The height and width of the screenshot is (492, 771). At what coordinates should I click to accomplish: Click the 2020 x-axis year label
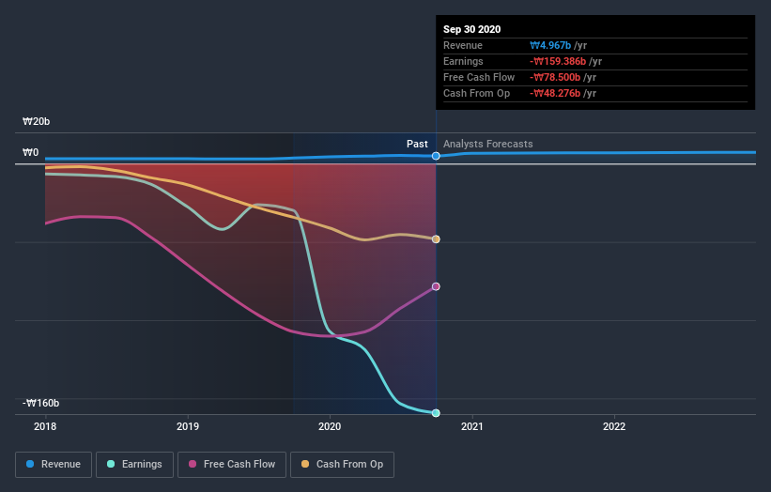click(x=330, y=426)
